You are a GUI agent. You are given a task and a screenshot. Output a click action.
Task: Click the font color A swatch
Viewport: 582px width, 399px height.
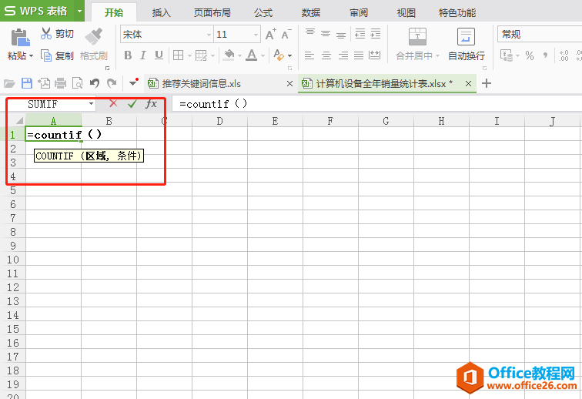point(251,55)
